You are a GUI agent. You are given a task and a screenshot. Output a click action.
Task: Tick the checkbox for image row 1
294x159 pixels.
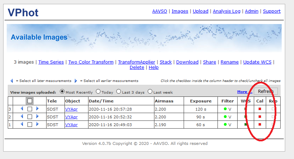(30, 125)
